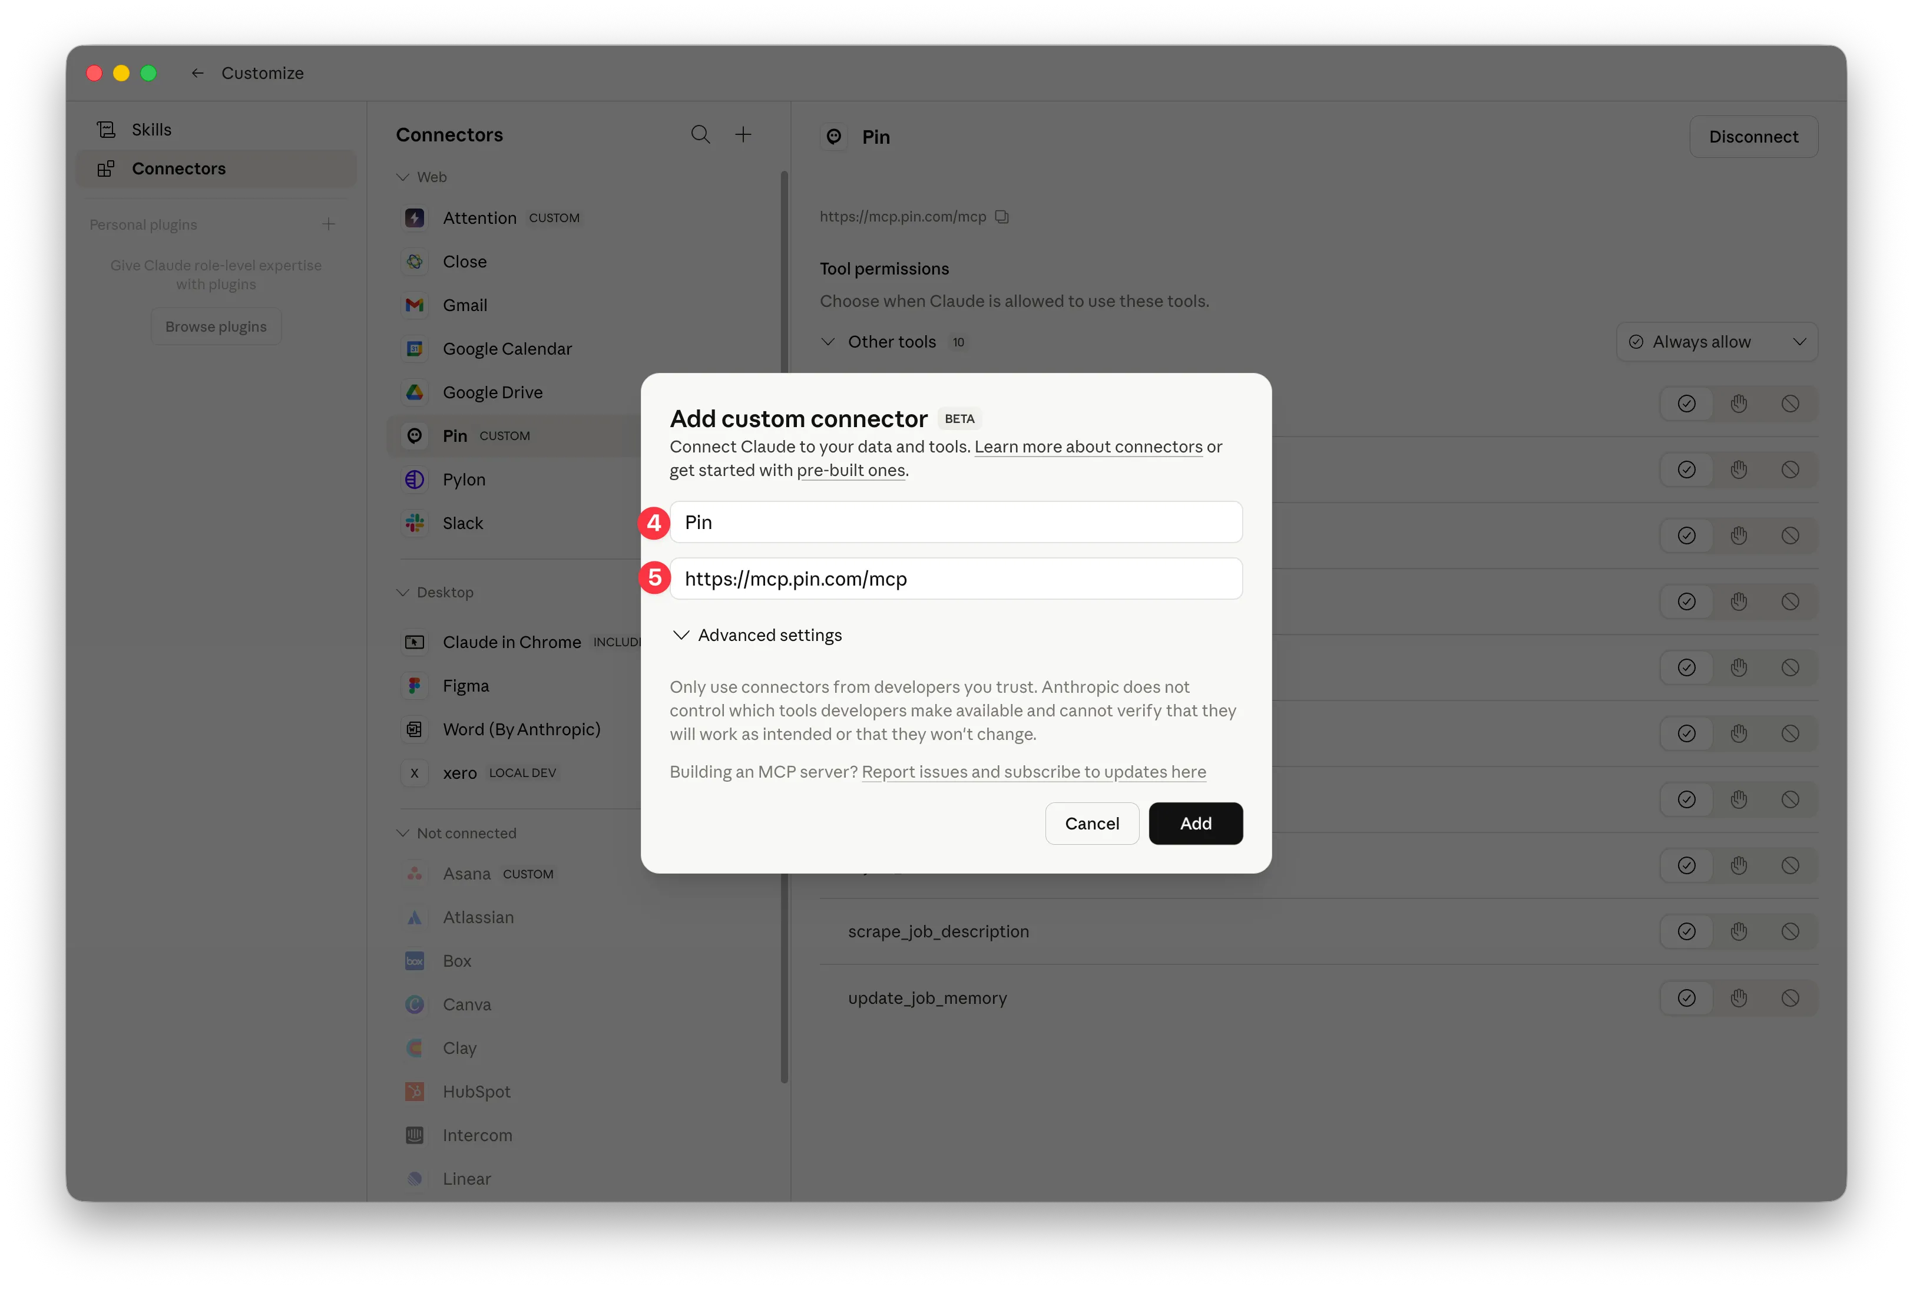The image size is (1913, 1289).
Task: Cancel the Add custom connector dialog
Action: (1092, 824)
